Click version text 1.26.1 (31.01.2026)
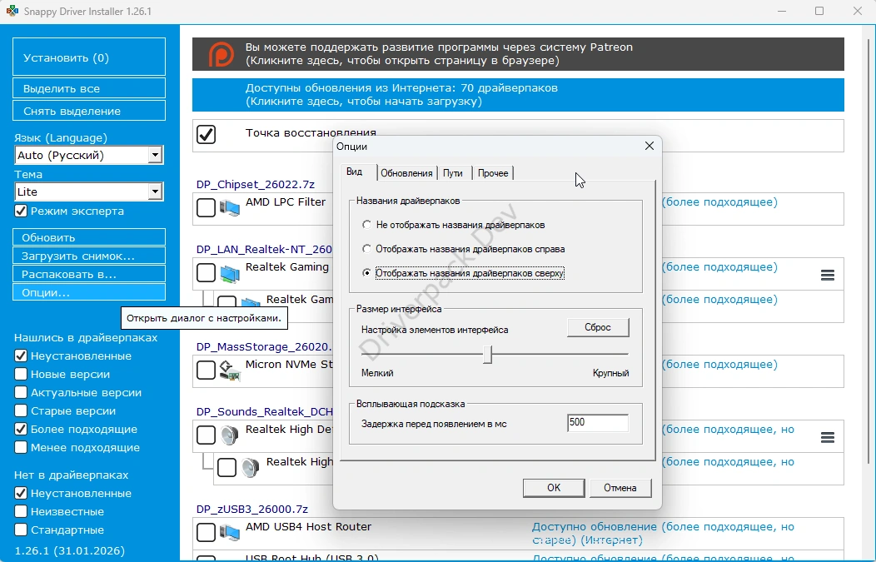Image resolution: width=876 pixels, height=562 pixels. 69,550
